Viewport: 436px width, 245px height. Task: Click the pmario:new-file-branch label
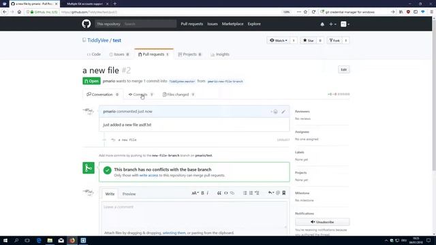[x=225, y=82]
